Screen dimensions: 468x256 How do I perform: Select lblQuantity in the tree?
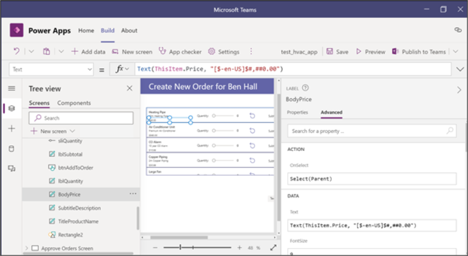[x=71, y=181]
